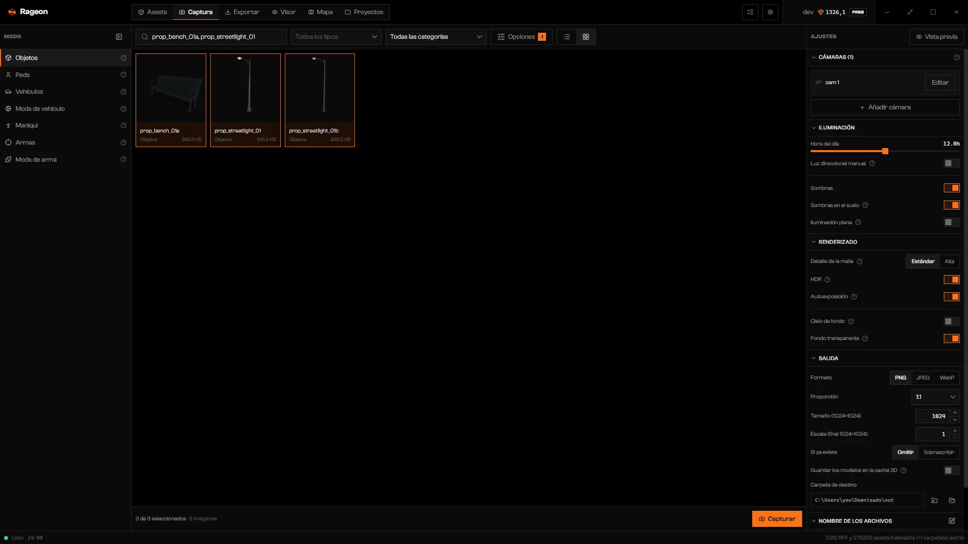Open help for Armas mode
Screen dimensions: 968x544
pos(124,143)
